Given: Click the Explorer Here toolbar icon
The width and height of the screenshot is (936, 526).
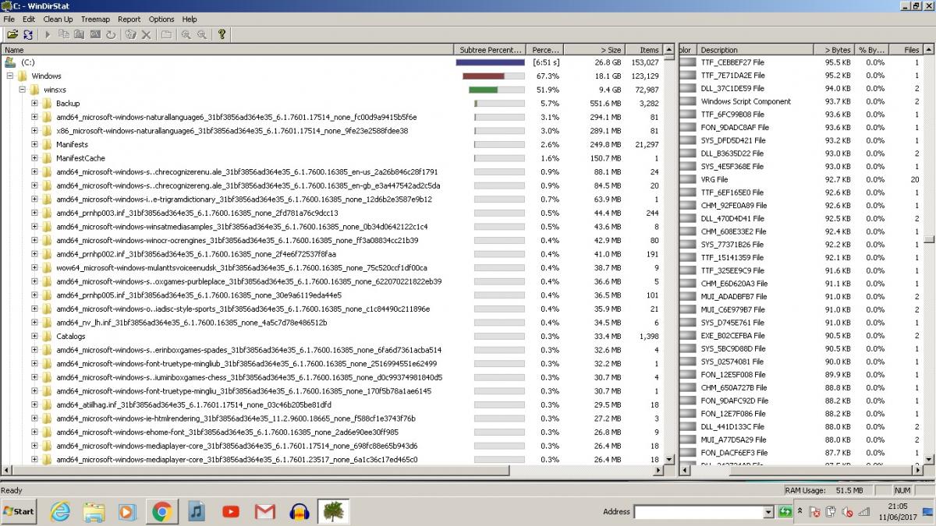Looking at the screenshot, I should pyautogui.click(x=80, y=34).
